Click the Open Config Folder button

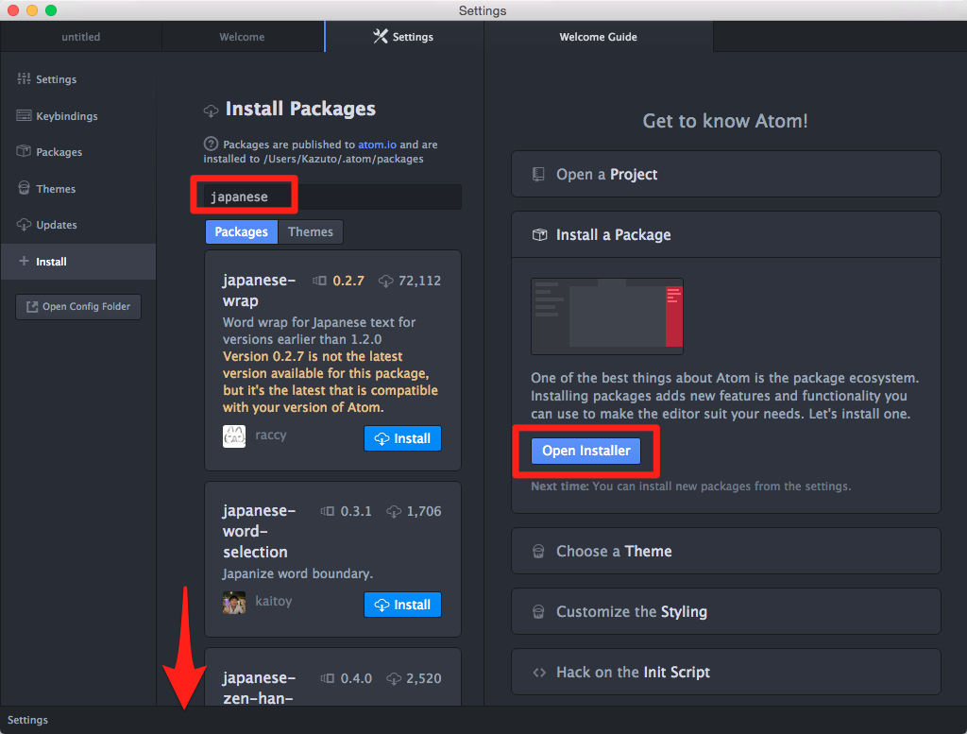78,307
